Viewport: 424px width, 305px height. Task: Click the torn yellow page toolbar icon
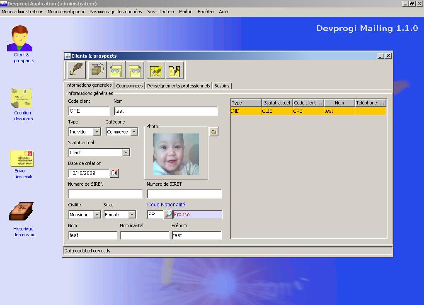point(174,70)
